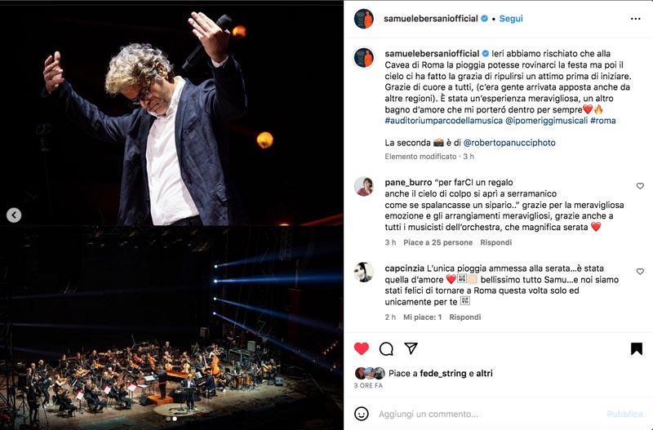Open the @robertopanucciphoto profile link
The width and height of the screenshot is (653, 430).
click(509, 143)
